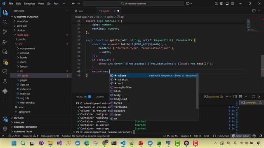Image resolution: width=264 pixels, height=148 pixels.
Task: Split the editor to the right
Action: [254, 11]
